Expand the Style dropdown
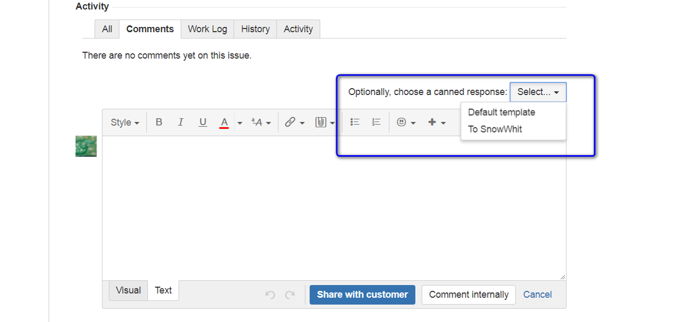The image size is (697, 322). [x=125, y=122]
